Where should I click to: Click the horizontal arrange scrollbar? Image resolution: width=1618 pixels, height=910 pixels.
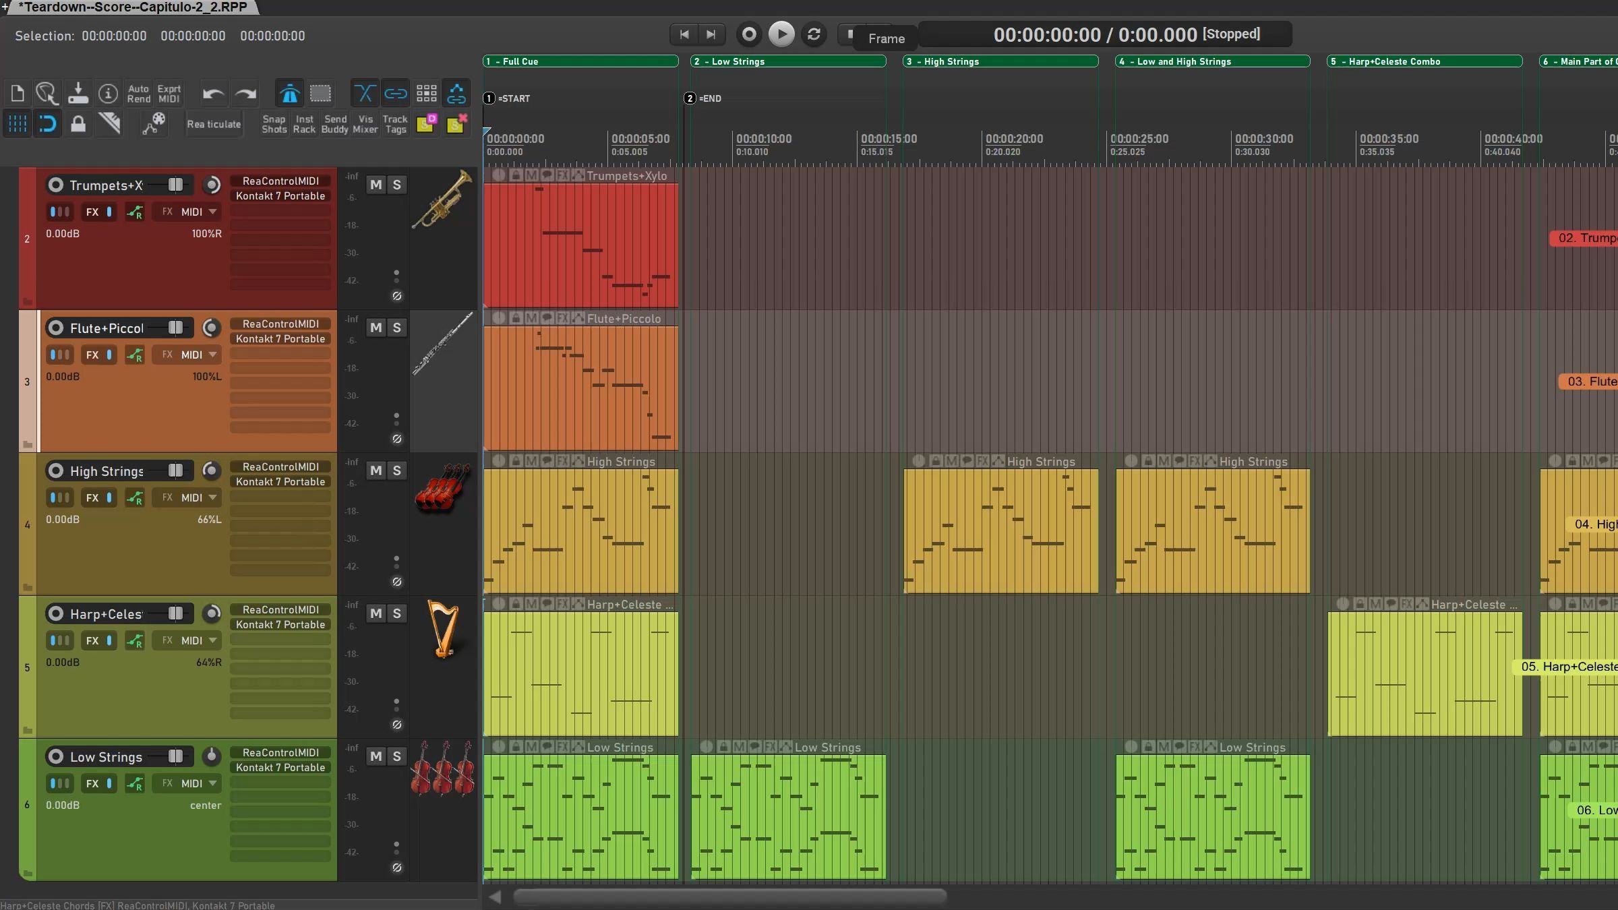[x=730, y=897]
